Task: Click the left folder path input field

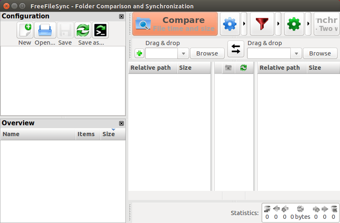Action: tap(162, 53)
